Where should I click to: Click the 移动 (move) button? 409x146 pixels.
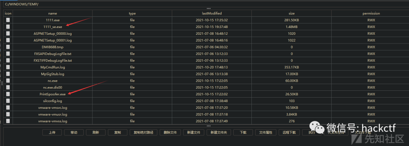[74, 132]
